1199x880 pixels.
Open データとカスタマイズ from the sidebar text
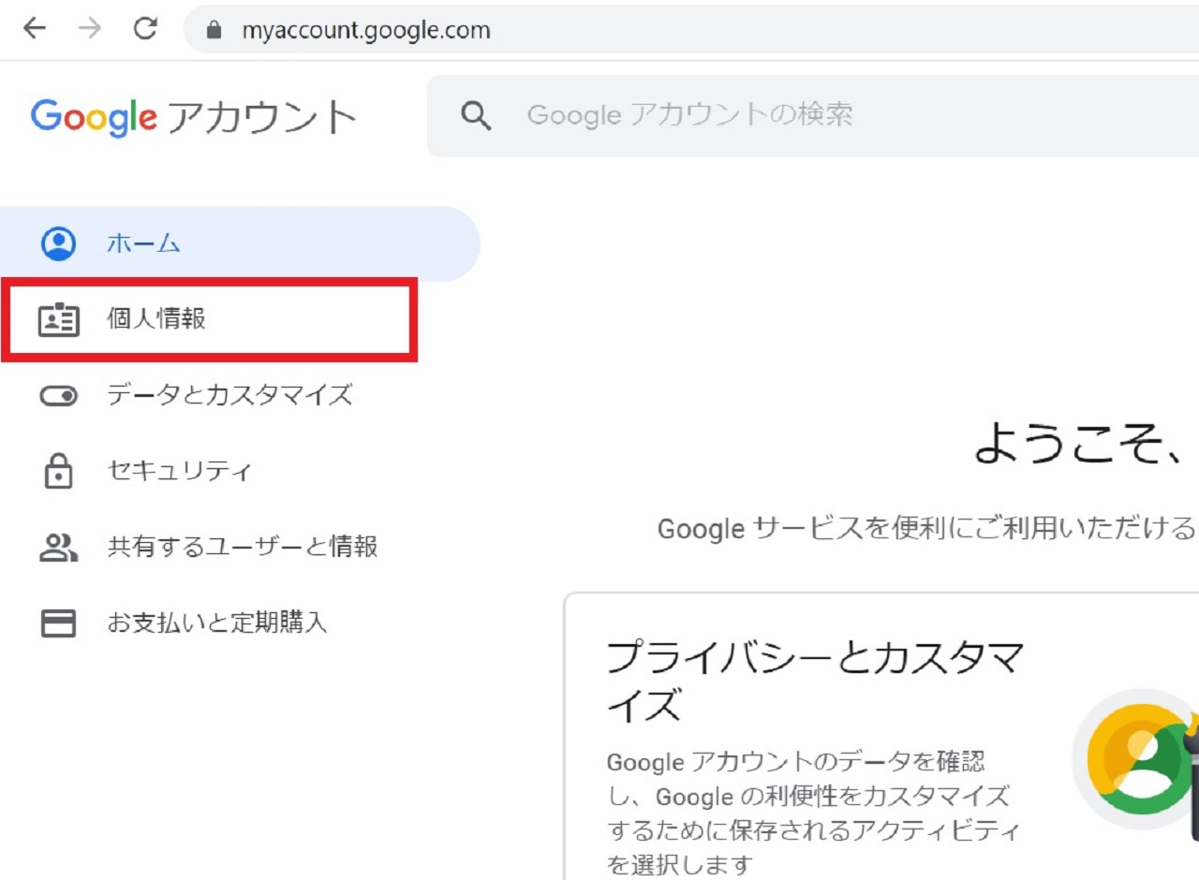coord(229,395)
